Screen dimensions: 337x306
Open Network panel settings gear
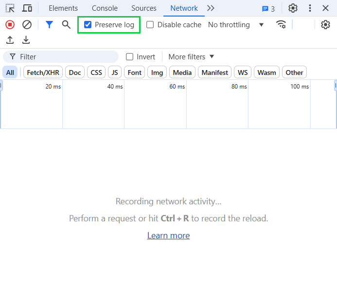pyautogui.click(x=325, y=25)
